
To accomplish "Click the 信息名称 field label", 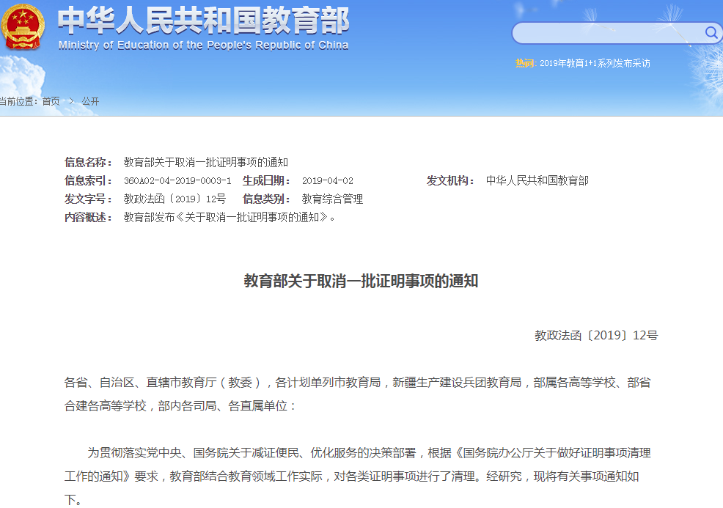I will tap(88, 162).
